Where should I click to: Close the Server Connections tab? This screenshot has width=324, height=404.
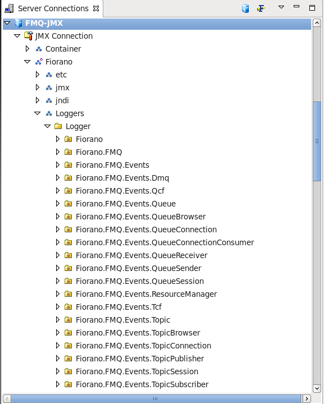(x=96, y=8)
